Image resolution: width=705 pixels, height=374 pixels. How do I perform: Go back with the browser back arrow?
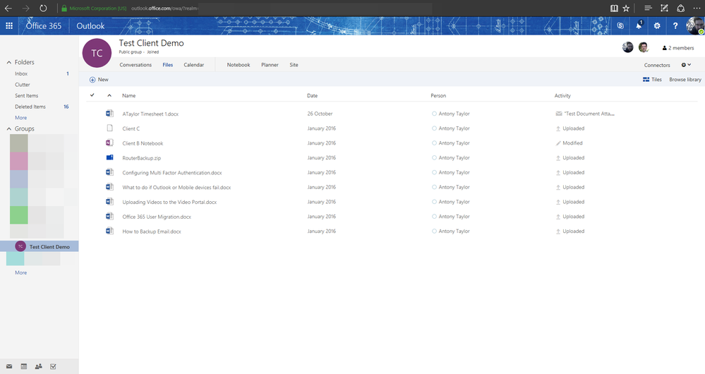point(8,8)
